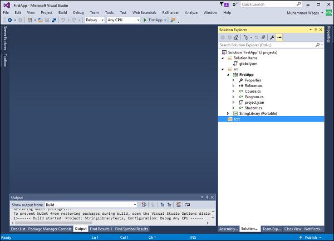This screenshot has width=334, height=241.
Task: Toggle Preview Selected Items button in Solution Explorer
Action: tap(279, 37)
